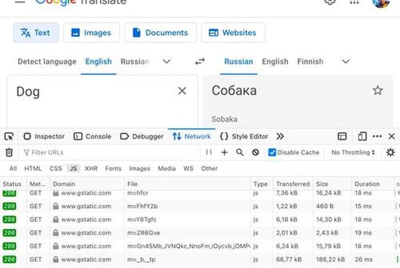Open the Network devtools tab
400x268 pixels.
point(191,136)
